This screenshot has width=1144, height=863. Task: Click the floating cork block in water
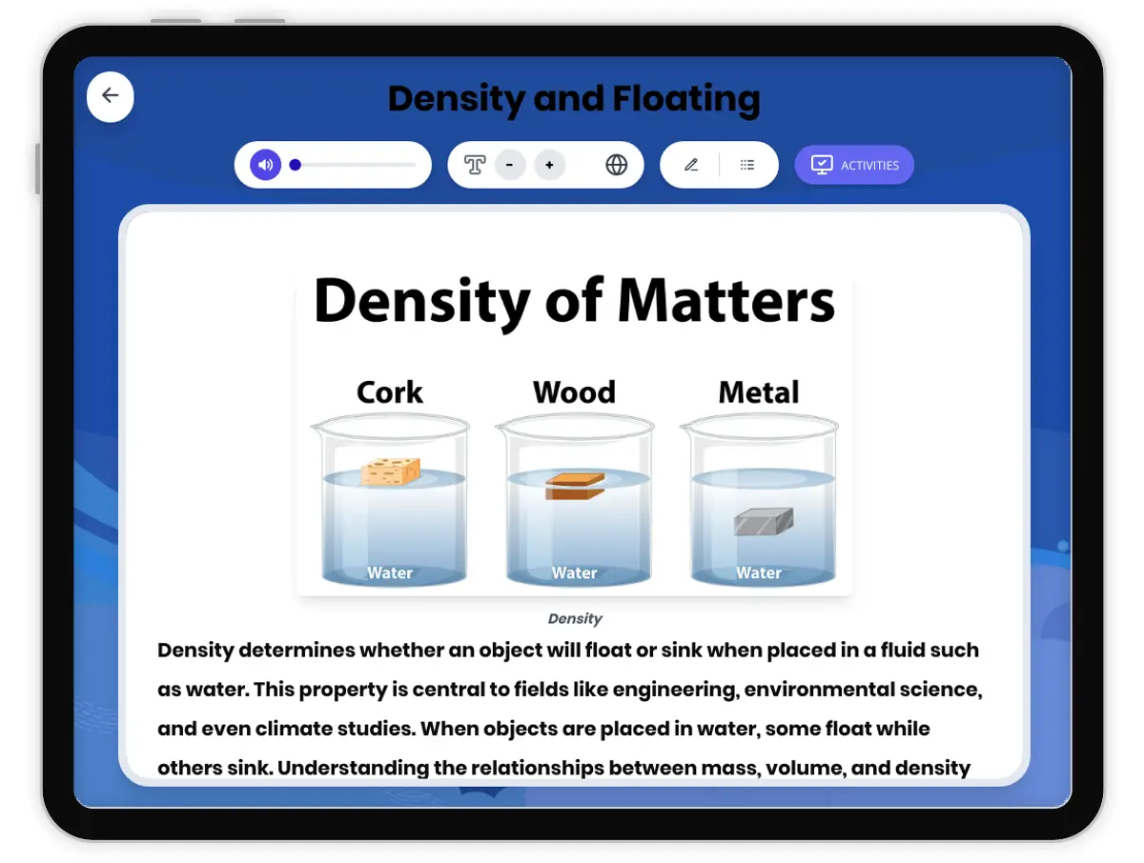click(392, 471)
